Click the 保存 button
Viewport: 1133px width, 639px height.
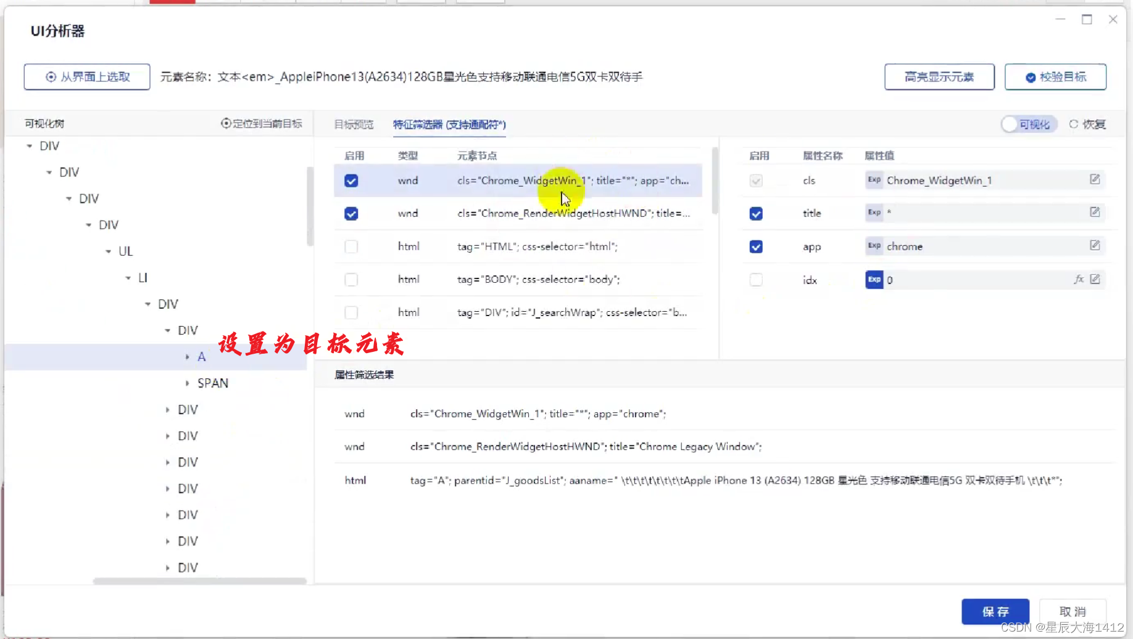tap(995, 611)
